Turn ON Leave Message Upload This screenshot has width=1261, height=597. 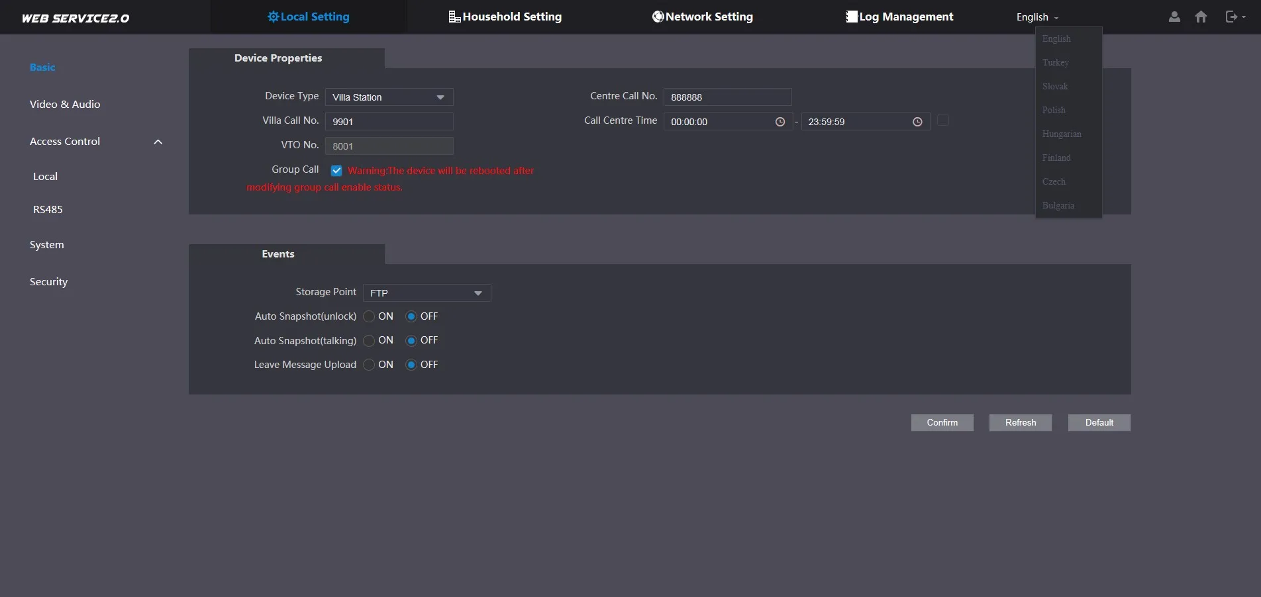369,365
